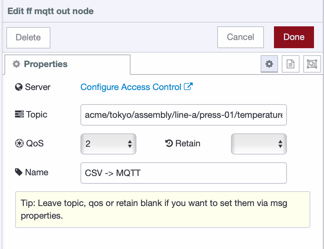Select the properties gear icon button
324x249 pixels.
click(269, 64)
